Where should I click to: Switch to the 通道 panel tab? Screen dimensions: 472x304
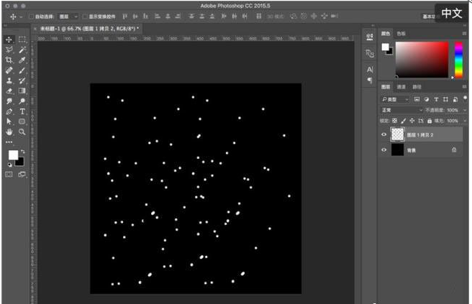tap(401, 87)
